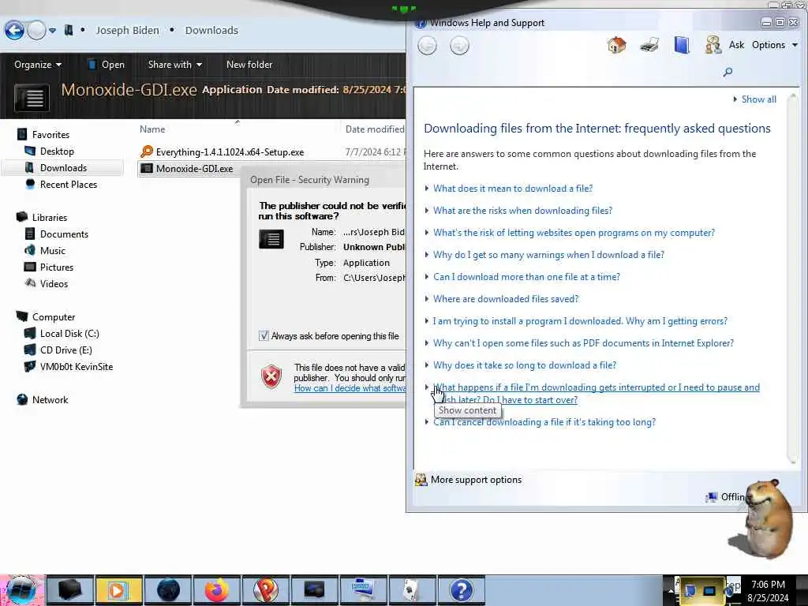Open Explorer recent locations dropdown arrow
The image size is (808, 606).
[53, 31]
